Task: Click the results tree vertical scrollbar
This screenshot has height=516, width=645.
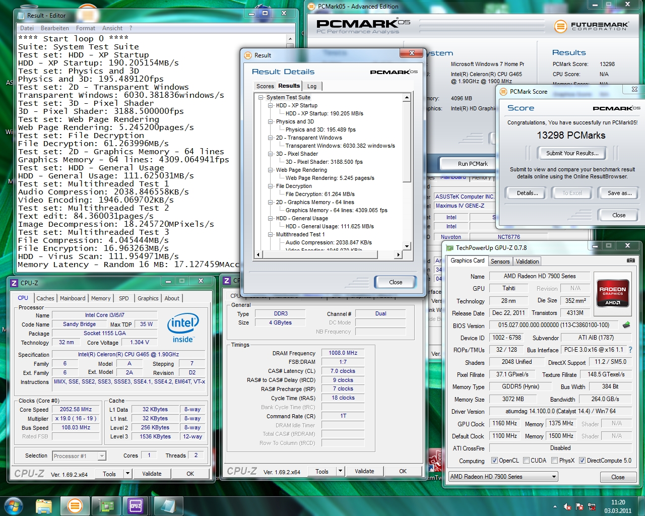Action: click(407, 171)
